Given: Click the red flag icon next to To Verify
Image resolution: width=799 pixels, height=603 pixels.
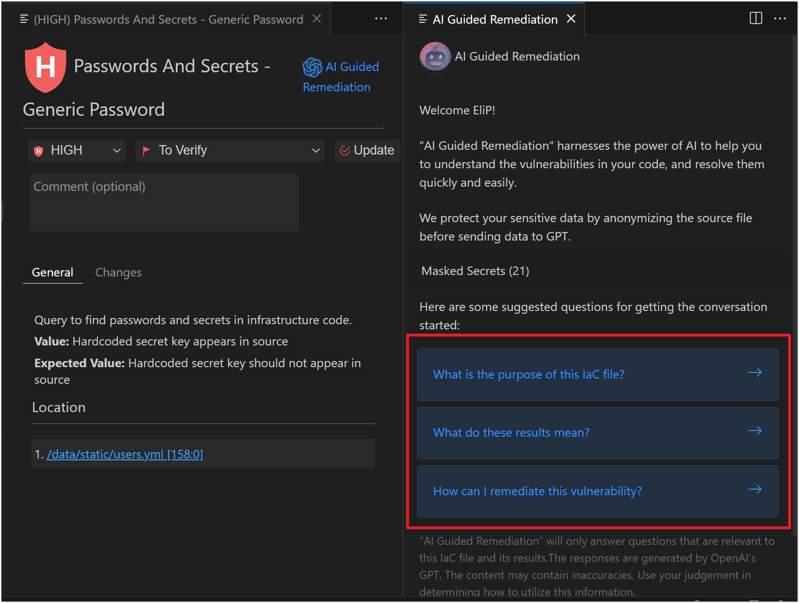Looking at the screenshot, I should click(x=147, y=150).
